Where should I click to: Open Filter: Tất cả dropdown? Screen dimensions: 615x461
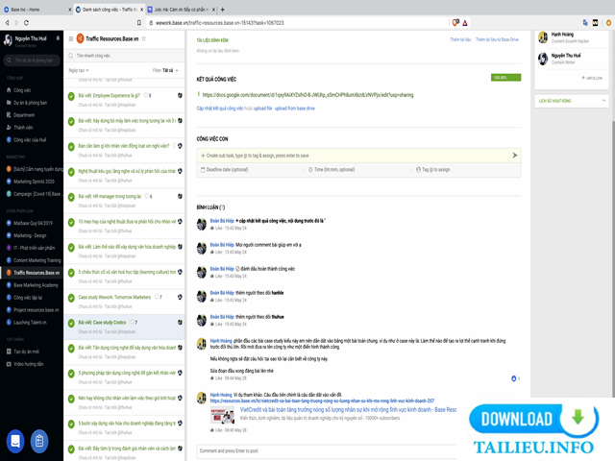165,70
